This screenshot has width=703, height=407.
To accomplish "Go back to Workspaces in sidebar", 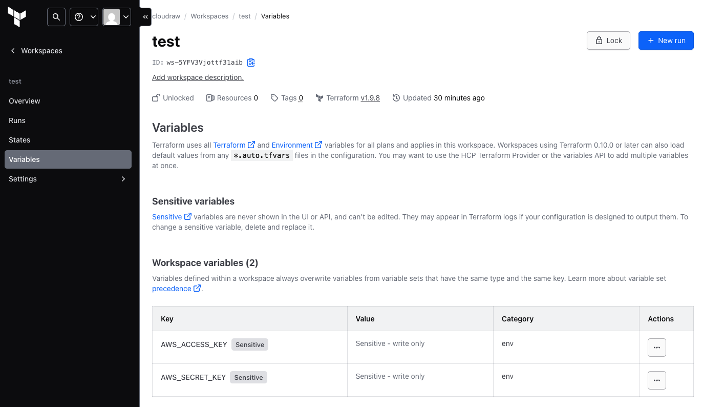I will [36, 51].
